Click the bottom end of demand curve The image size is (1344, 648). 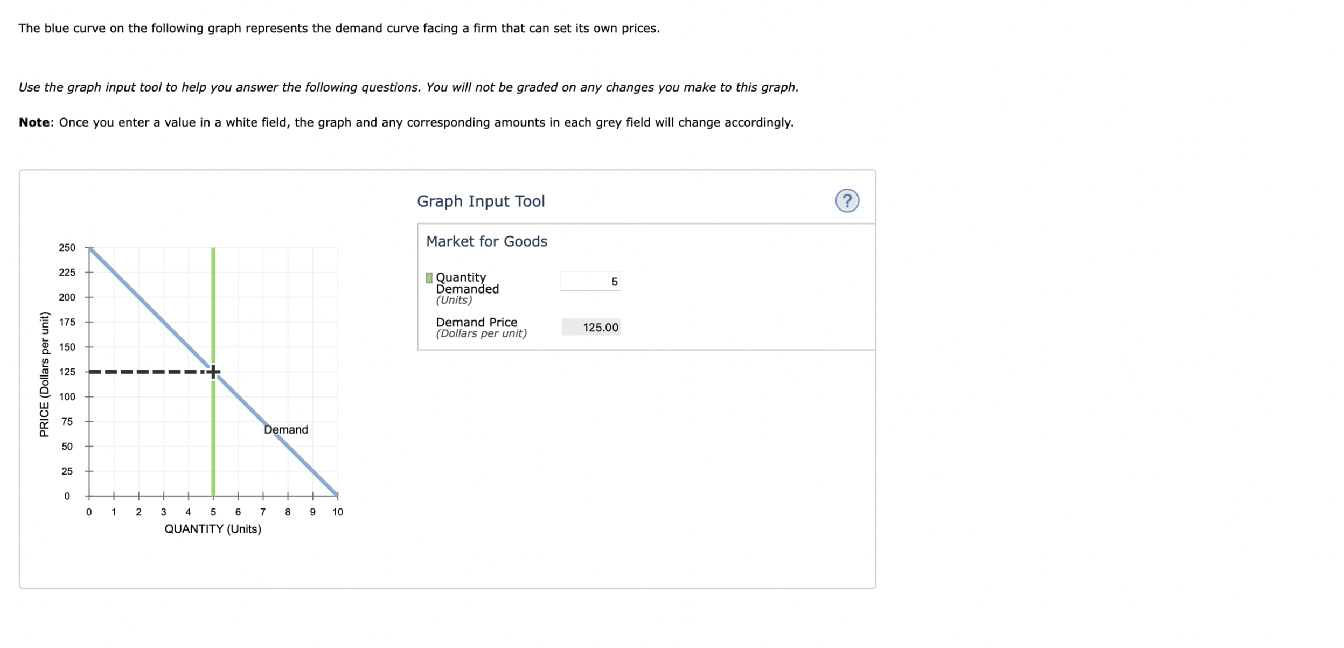coord(336,494)
